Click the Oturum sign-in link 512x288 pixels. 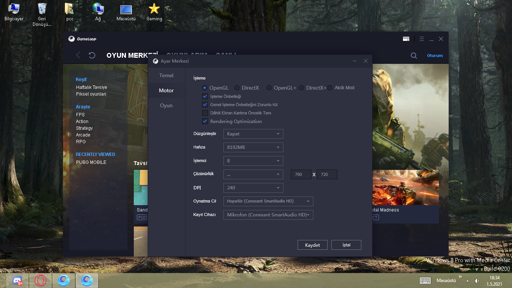(x=435, y=55)
